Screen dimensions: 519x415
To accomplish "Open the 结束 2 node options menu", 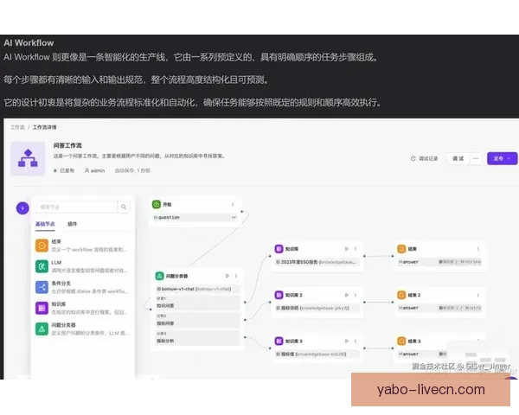I will (478, 295).
